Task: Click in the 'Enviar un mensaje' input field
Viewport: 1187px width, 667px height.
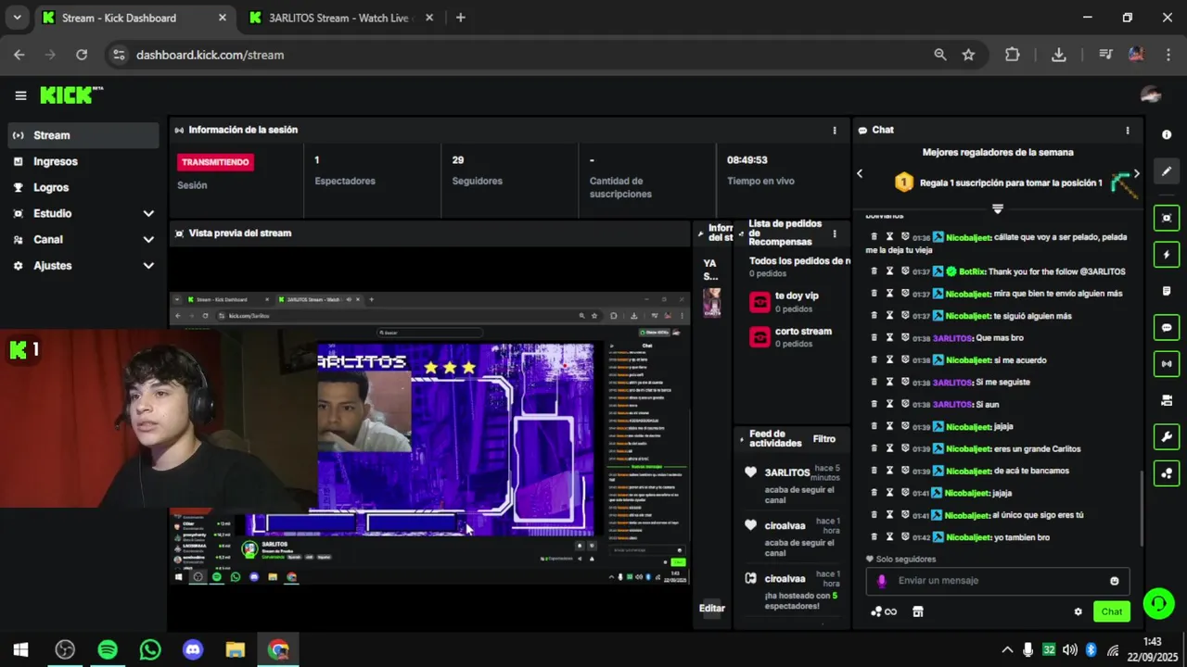Action: (x=997, y=581)
